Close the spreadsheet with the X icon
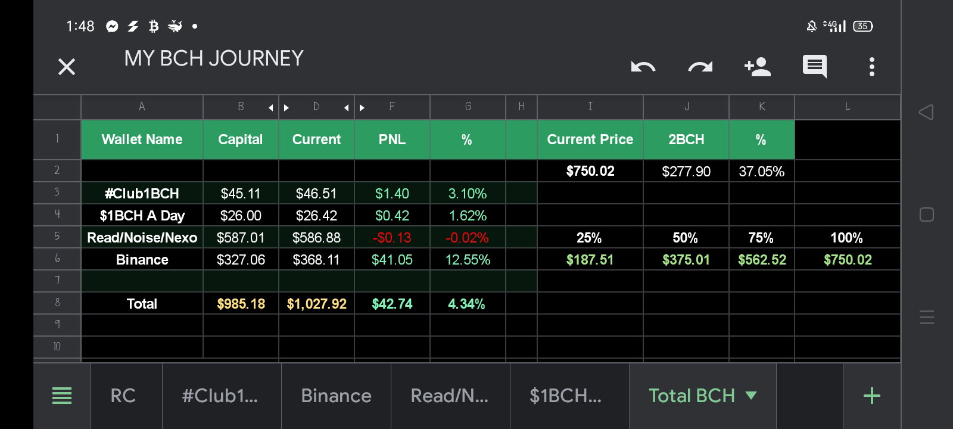 (x=67, y=67)
